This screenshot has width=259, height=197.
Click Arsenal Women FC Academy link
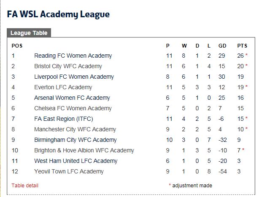(72, 98)
